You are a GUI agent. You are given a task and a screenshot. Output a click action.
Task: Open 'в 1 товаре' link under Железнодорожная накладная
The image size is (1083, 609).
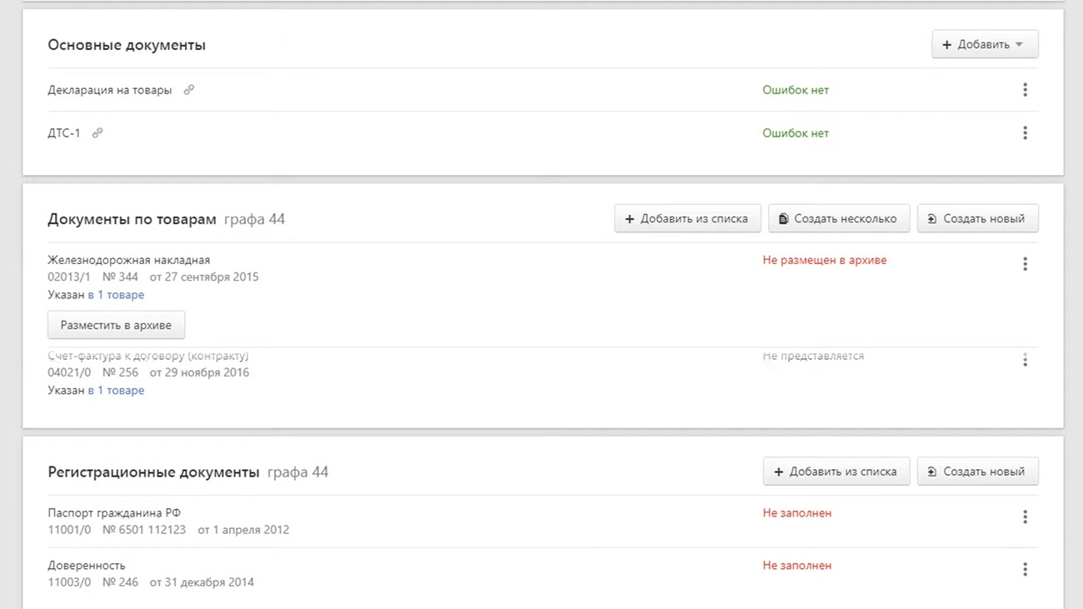click(116, 295)
